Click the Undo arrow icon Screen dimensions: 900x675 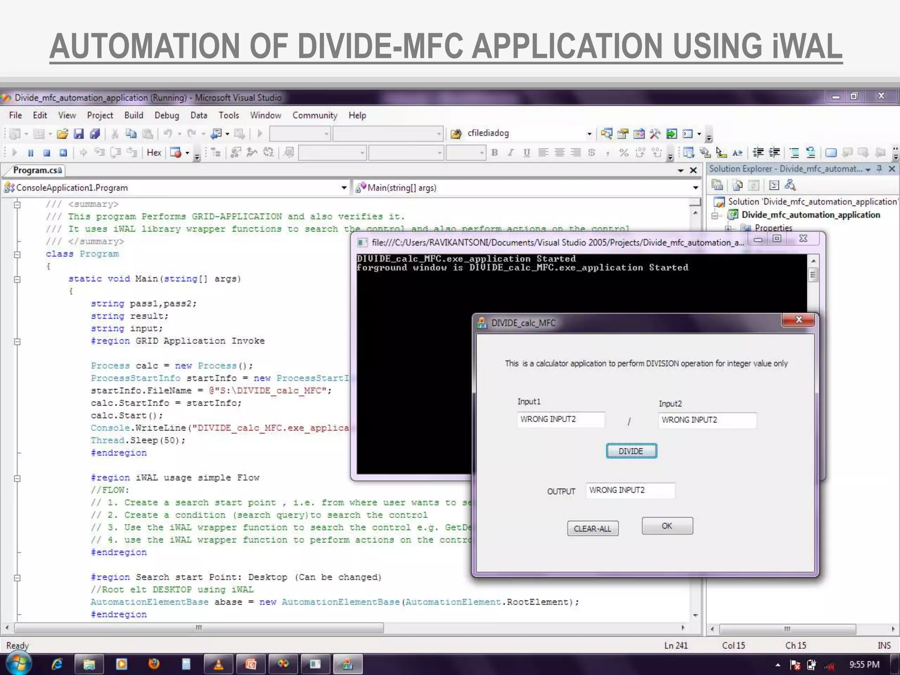(x=168, y=134)
